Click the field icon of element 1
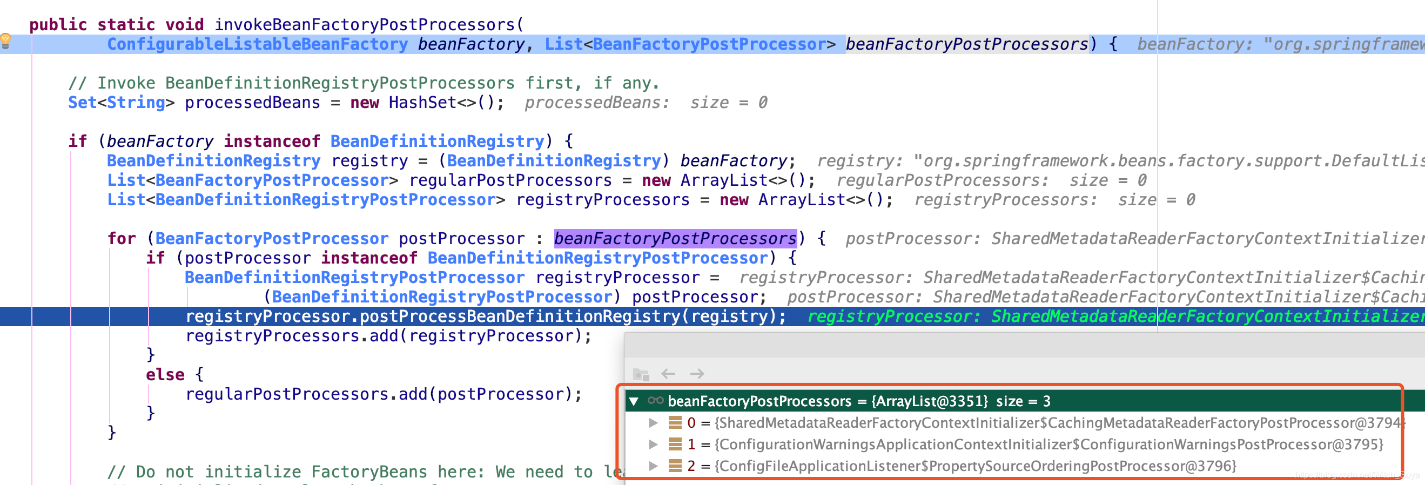Viewport: 1425px width, 485px height. point(675,444)
